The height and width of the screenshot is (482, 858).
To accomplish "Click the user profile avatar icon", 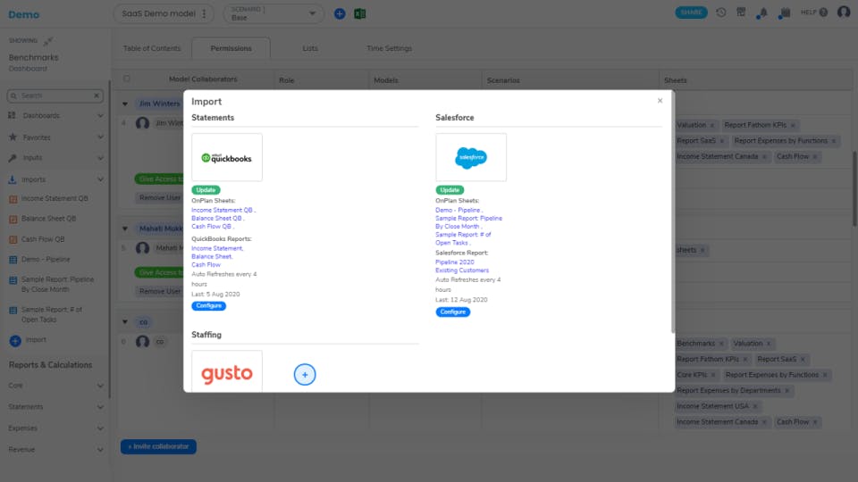I will pos(844,12).
